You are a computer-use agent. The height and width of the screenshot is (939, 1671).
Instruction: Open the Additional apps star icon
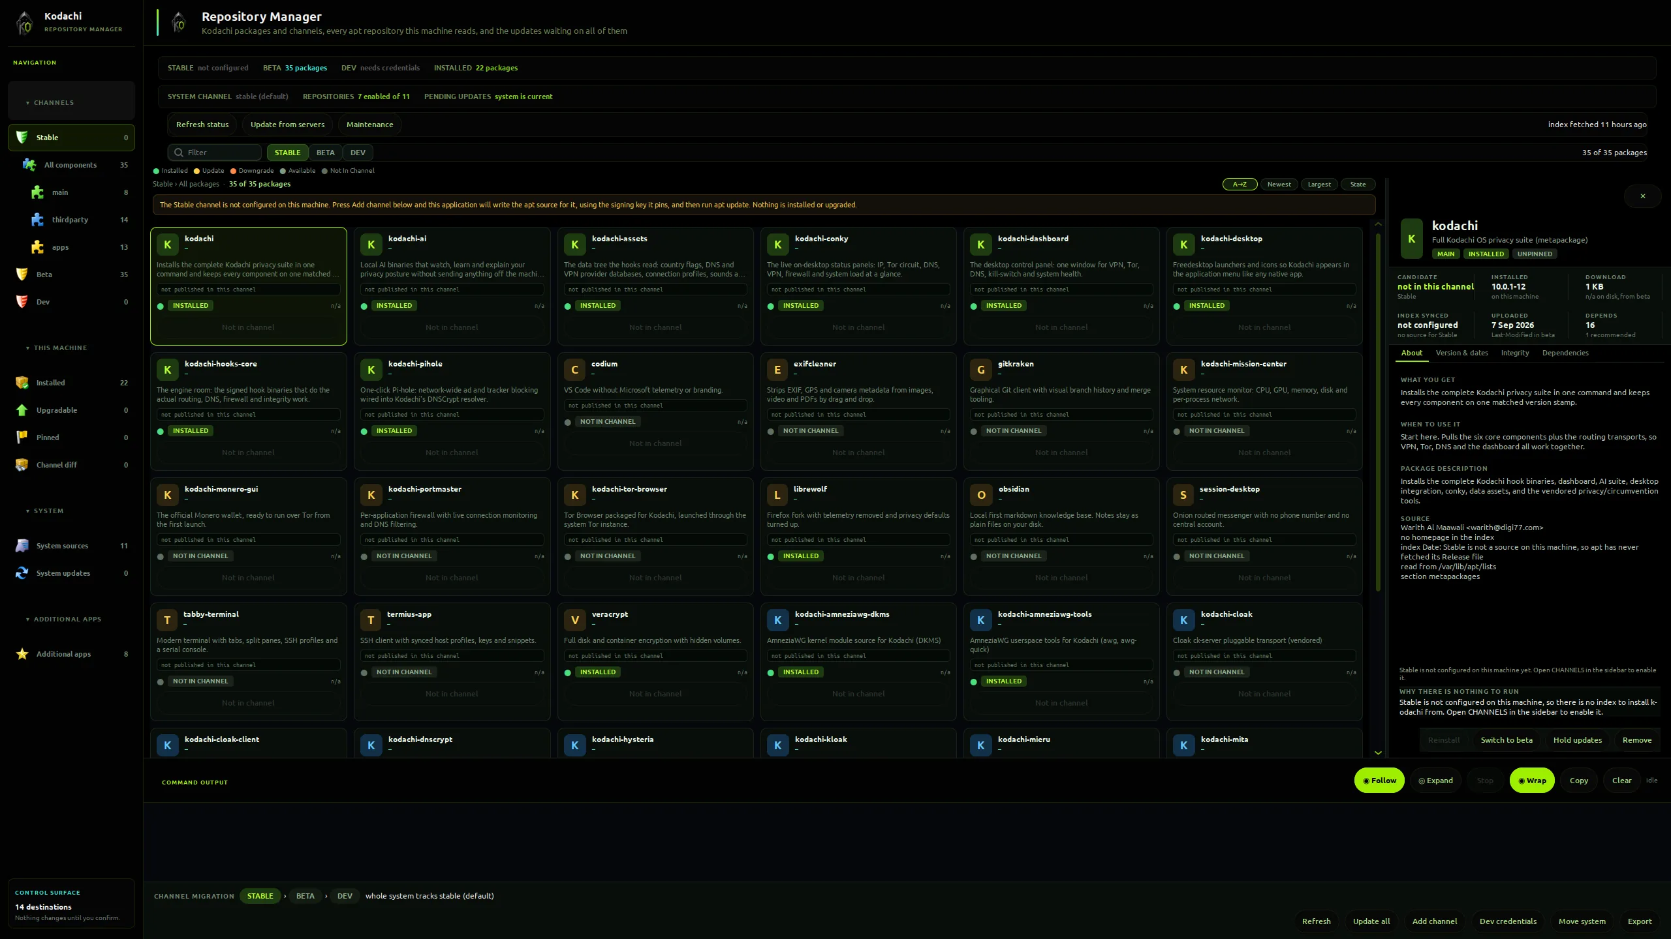(22, 654)
